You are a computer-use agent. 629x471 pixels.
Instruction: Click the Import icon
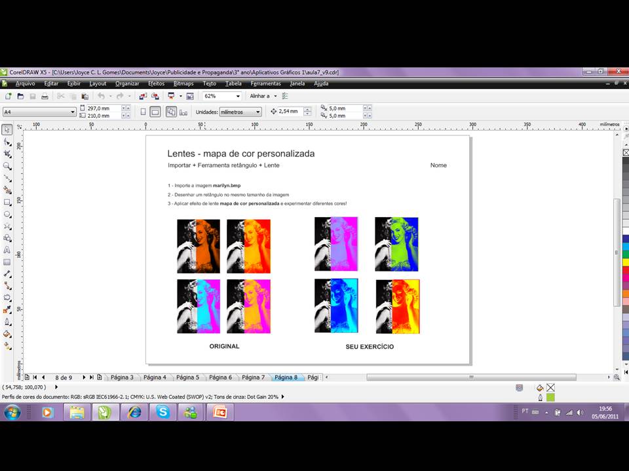(x=143, y=96)
